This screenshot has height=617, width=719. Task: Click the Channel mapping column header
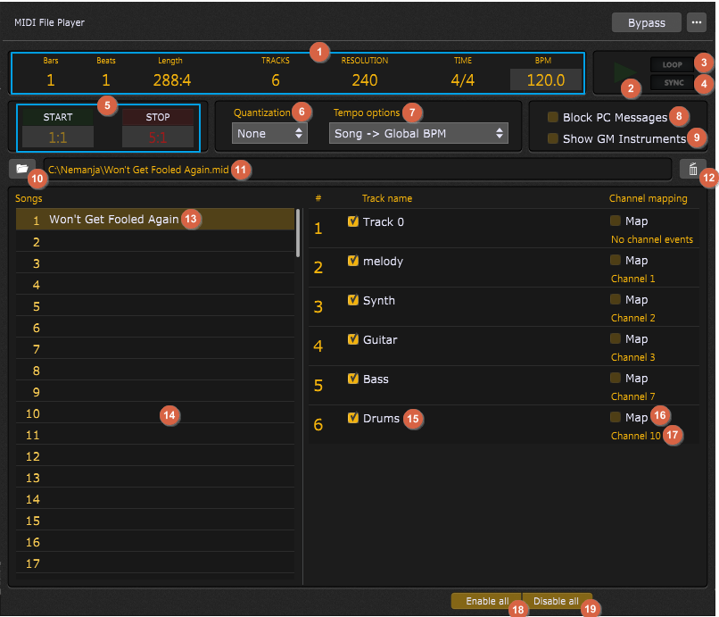coord(648,198)
